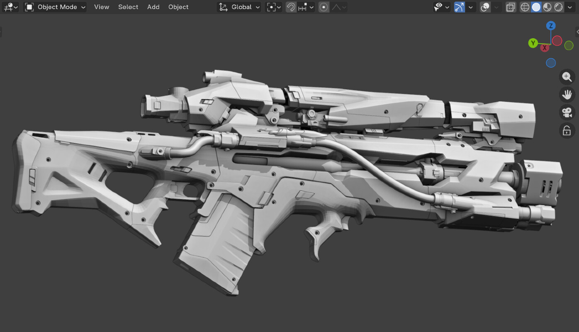Click the blue Z axis gizmo handle
This screenshot has height=332, width=579.
tap(551, 26)
